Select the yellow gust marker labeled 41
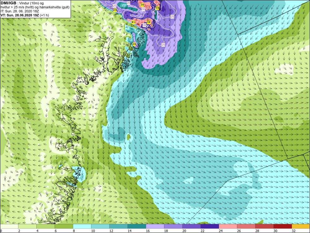The height and width of the screenshot is (233, 310). 133,22
